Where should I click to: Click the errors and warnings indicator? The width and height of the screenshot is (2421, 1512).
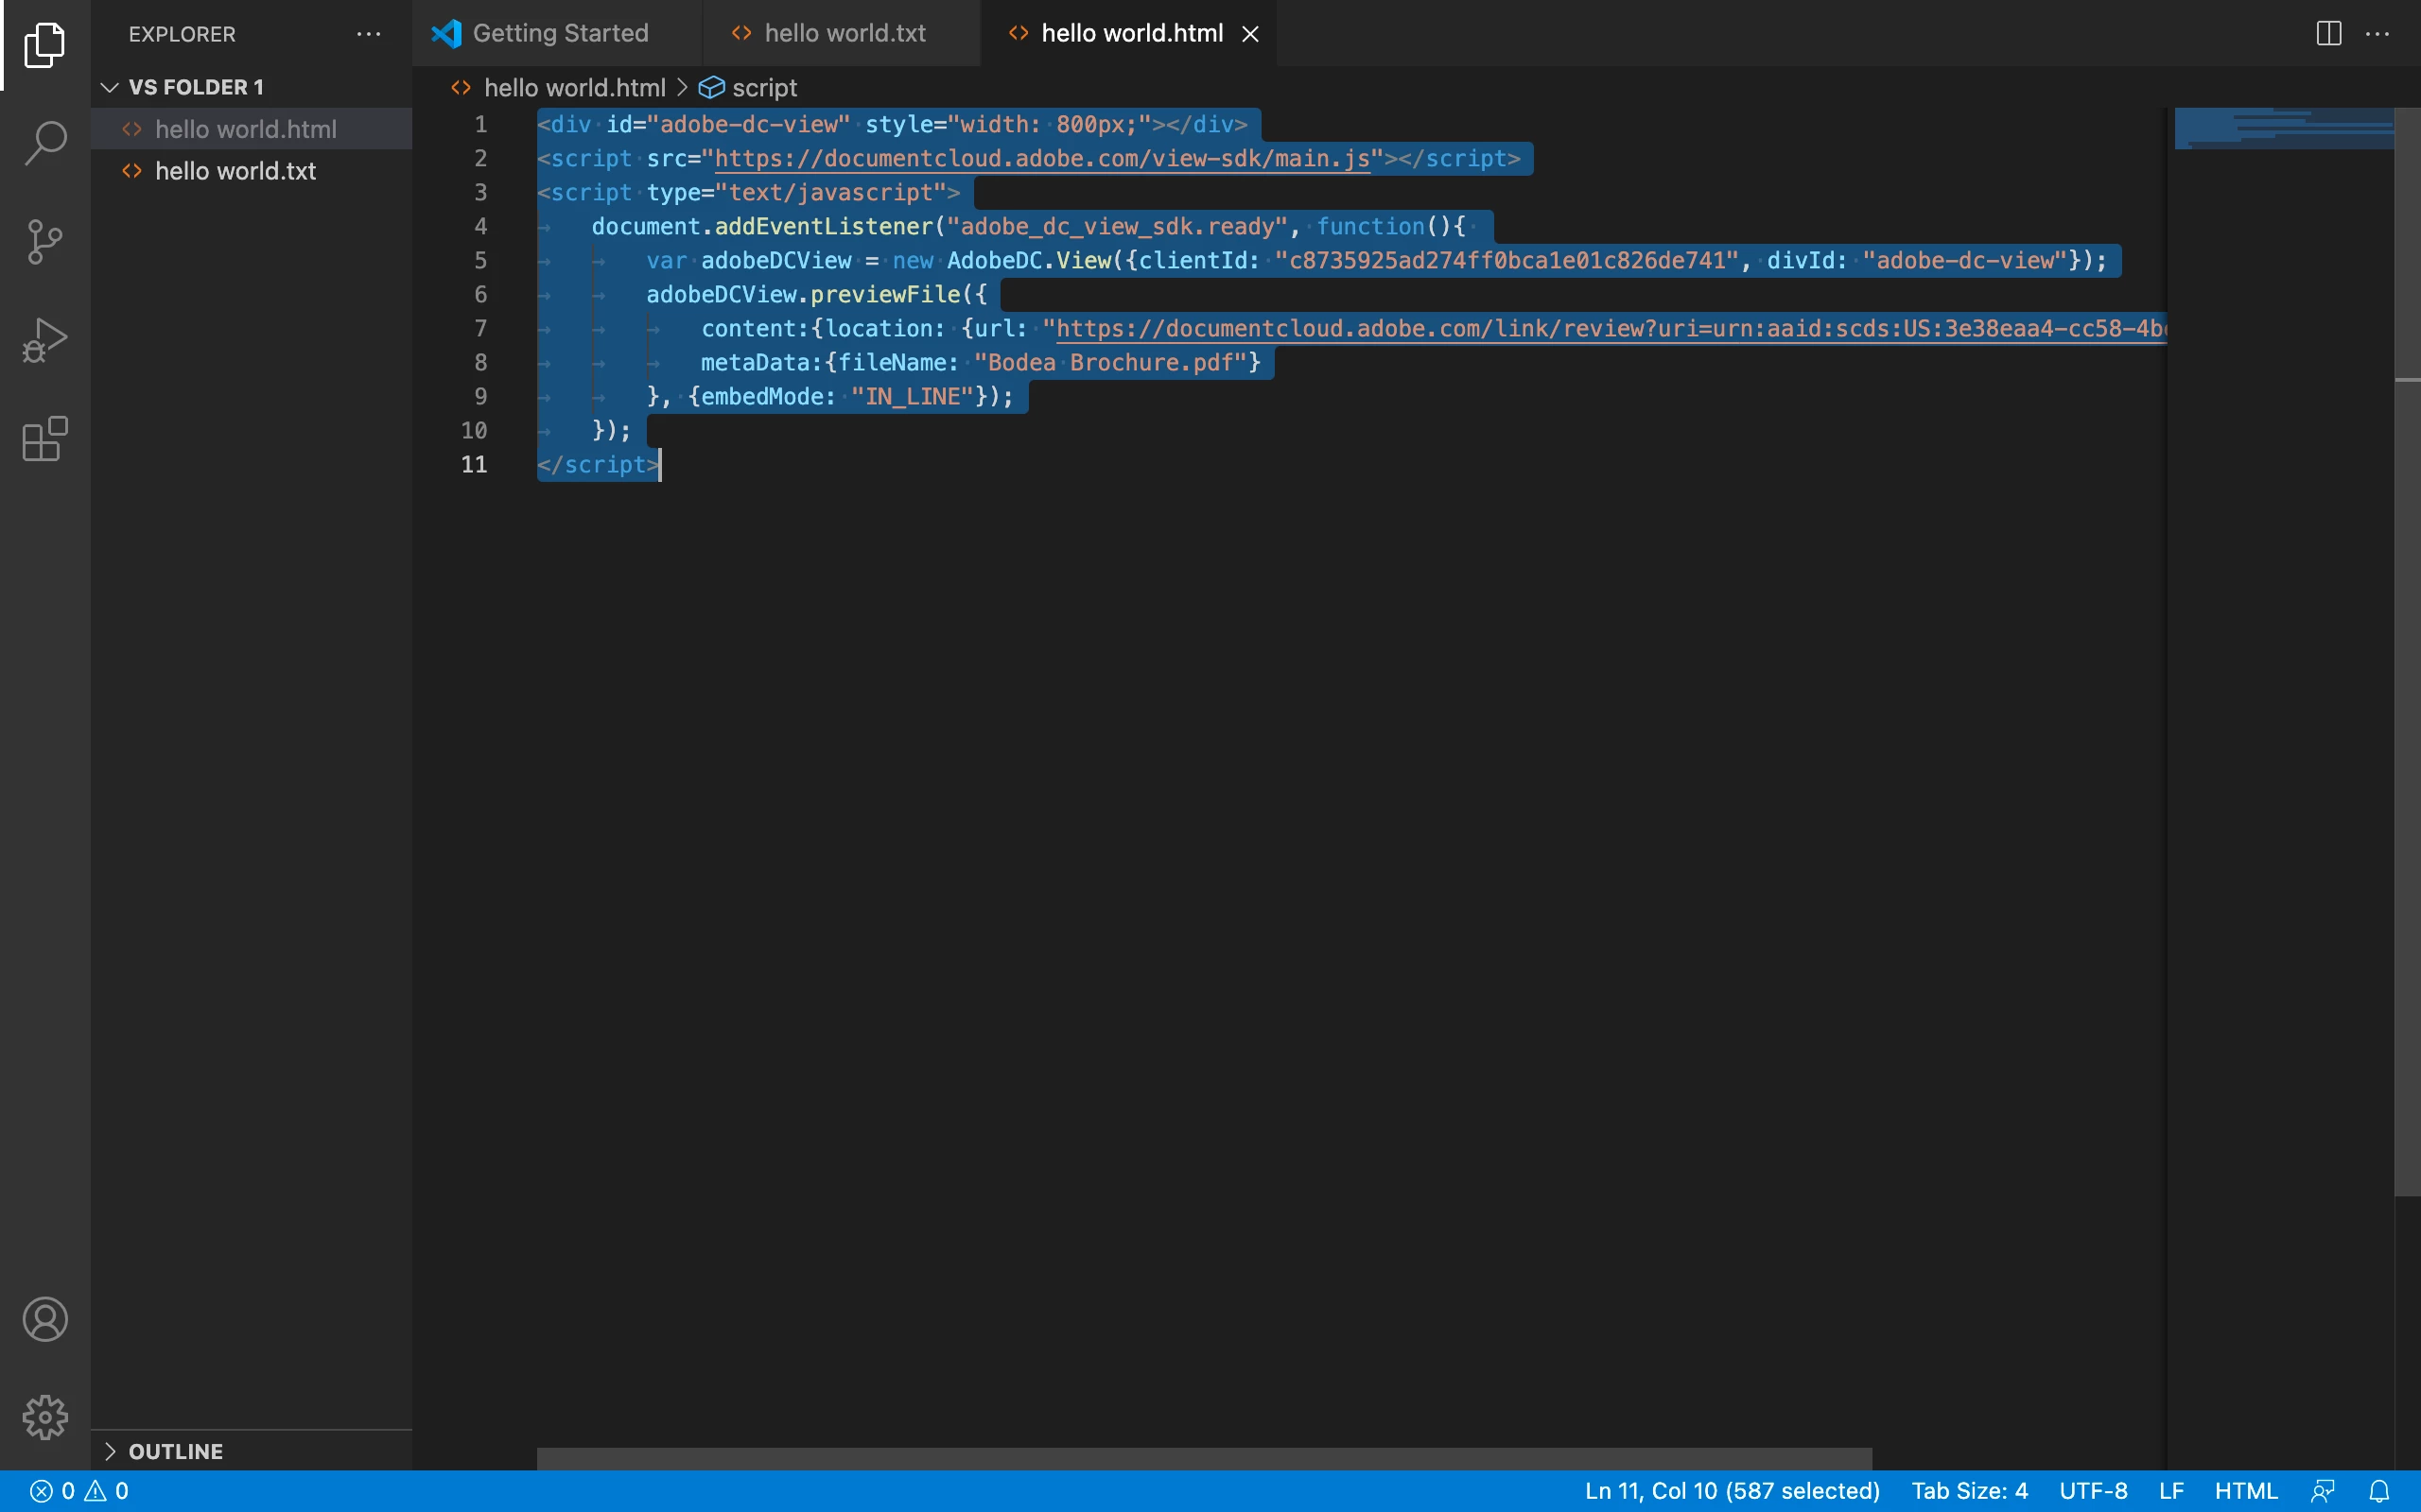(x=80, y=1491)
